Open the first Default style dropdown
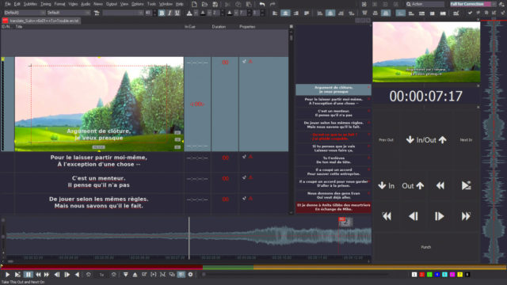The image size is (507, 285). click(25, 13)
